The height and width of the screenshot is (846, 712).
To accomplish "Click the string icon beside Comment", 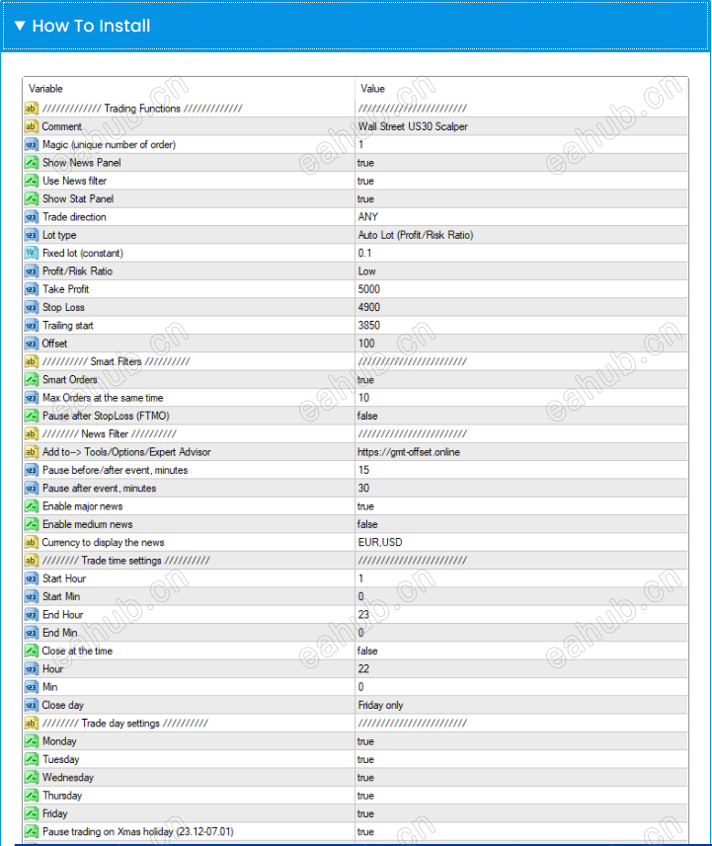I will point(32,126).
